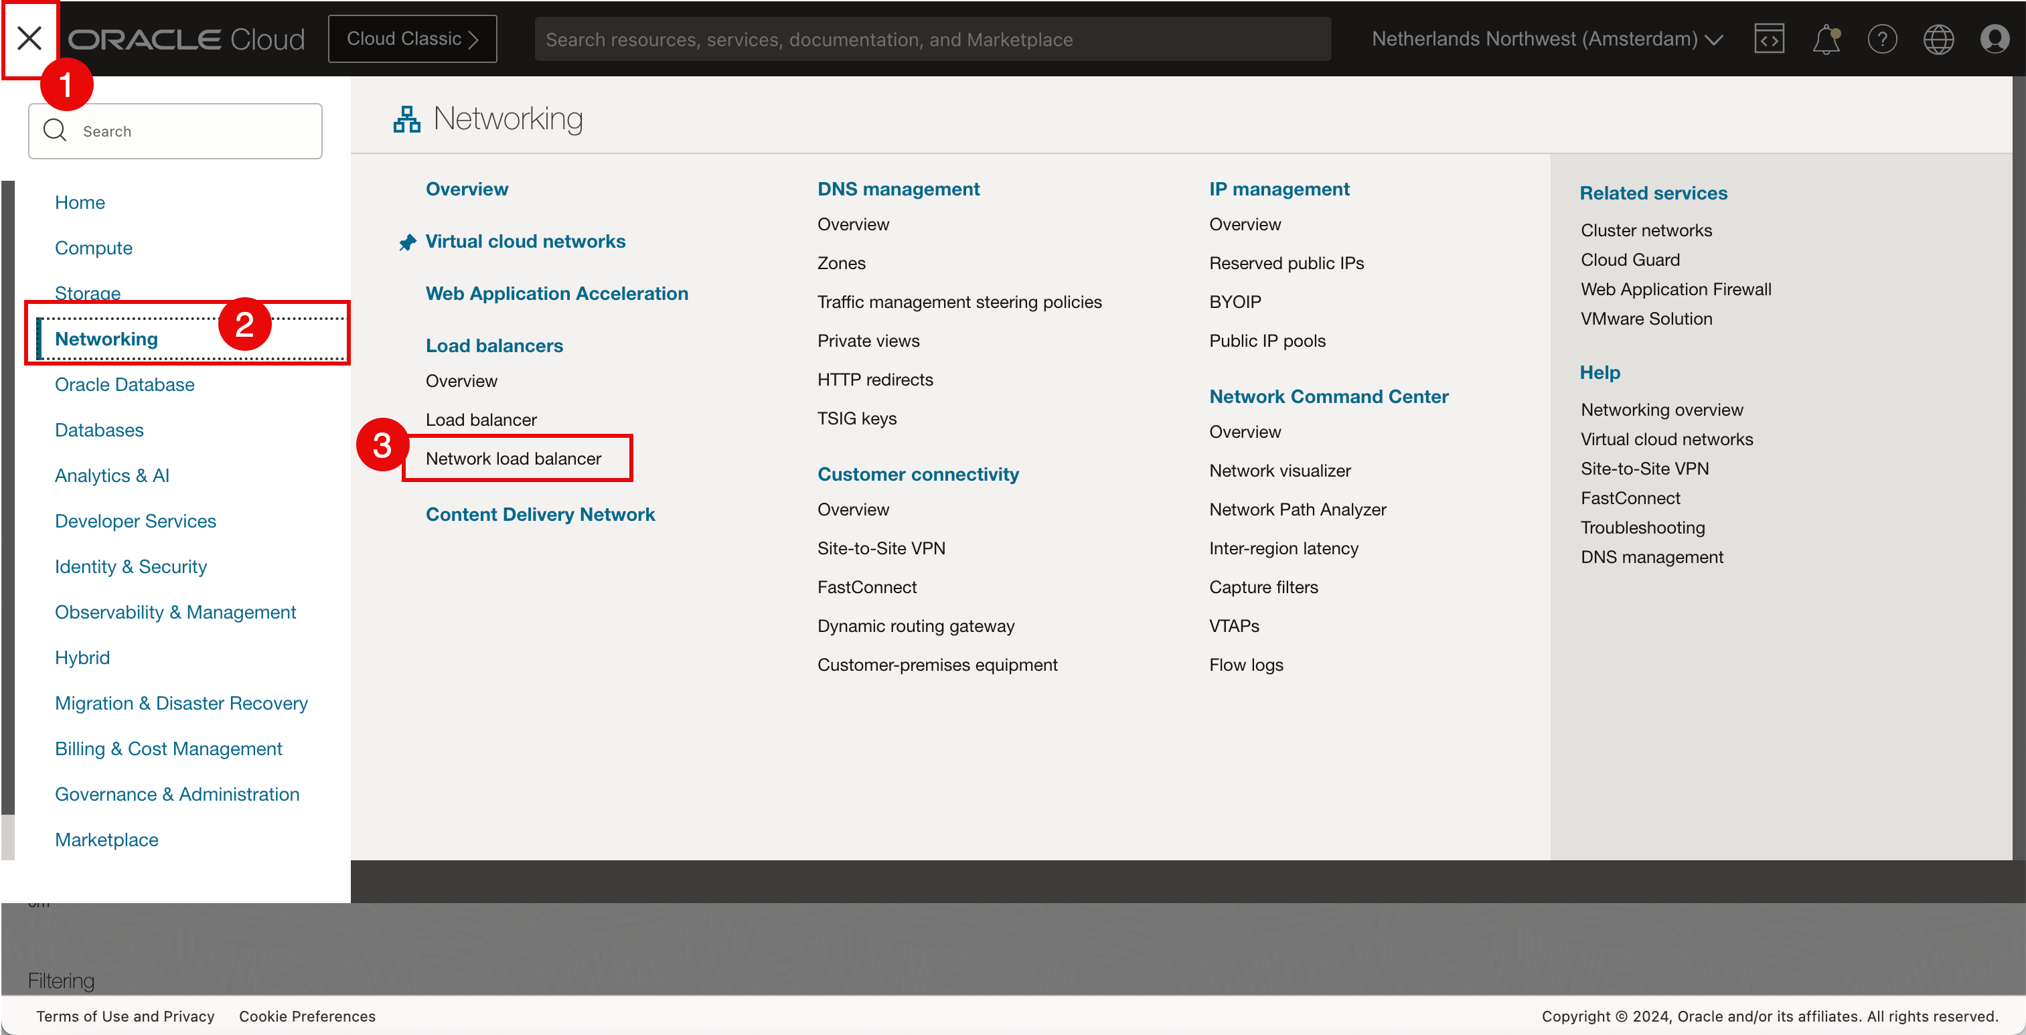Click the Cloud Classic button
Viewport: 2026px width, 1035px height.
[x=412, y=39]
